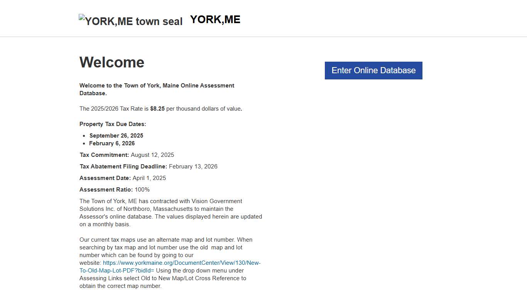This screenshot has height=296, width=527.
Task: Click the August 12, 2025 commitment date
Action: [152, 155]
